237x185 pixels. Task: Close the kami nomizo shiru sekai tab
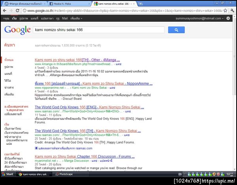[x=134, y=4]
